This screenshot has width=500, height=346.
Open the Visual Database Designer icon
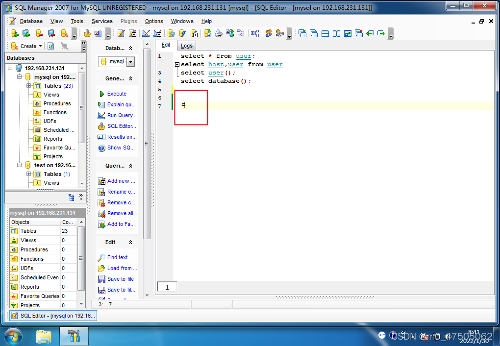coord(255,33)
